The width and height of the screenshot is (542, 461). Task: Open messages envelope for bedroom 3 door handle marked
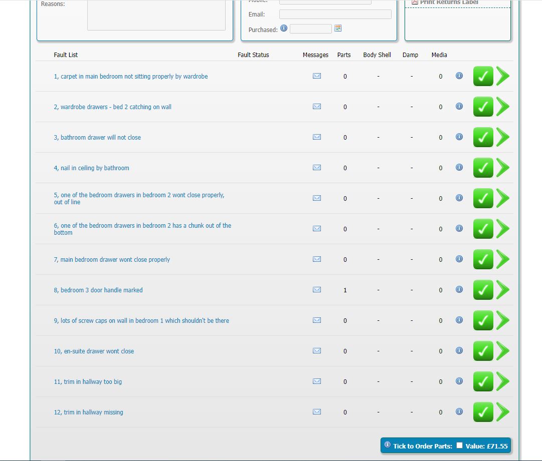click(317, 289)
